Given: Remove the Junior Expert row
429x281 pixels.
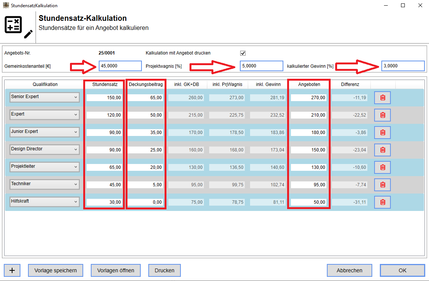Looking at the screenshot, I should click(x=382, y=133).
